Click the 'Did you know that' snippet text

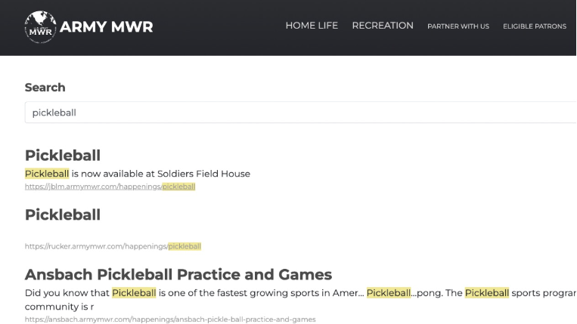[x=68, y=293]
